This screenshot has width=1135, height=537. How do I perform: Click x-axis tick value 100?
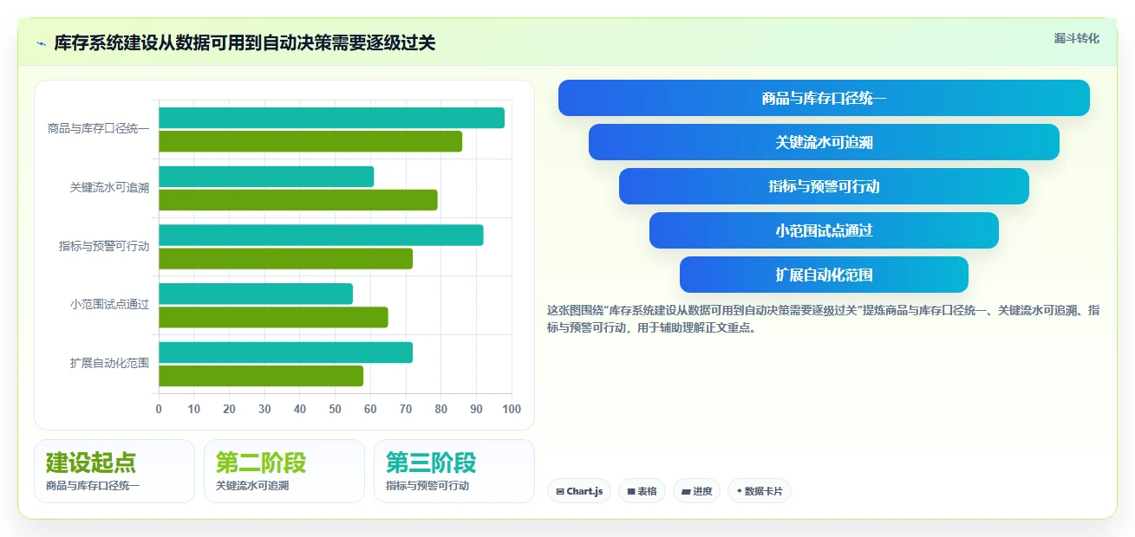click(512, 409)
